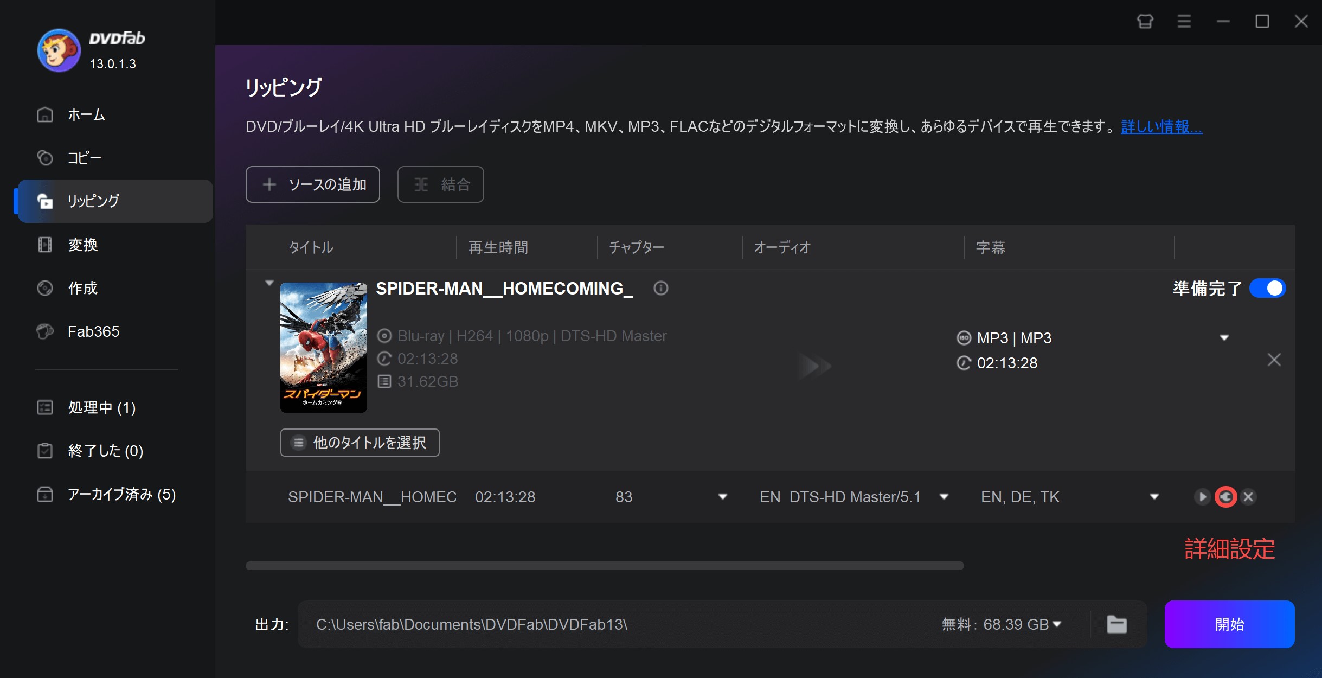Delete the title row with the round X icon
Image resolution: width=1322 pixels, height=678 pixels.
[x=1248, y=497]
